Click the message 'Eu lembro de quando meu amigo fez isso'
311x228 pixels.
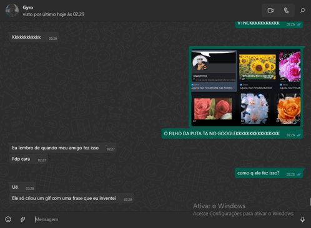click(62, 148)
